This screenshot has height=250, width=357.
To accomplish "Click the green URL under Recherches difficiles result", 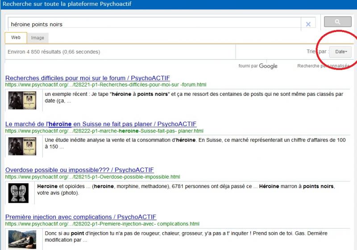I will (106, 85).
